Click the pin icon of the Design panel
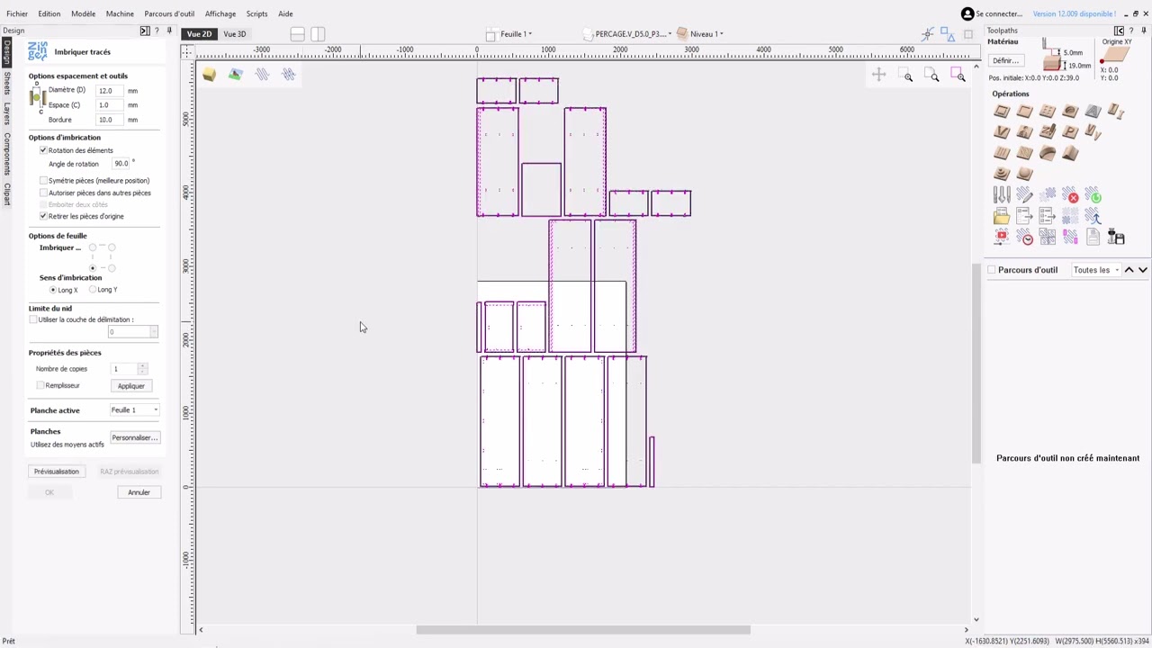 tap(169, 31)
